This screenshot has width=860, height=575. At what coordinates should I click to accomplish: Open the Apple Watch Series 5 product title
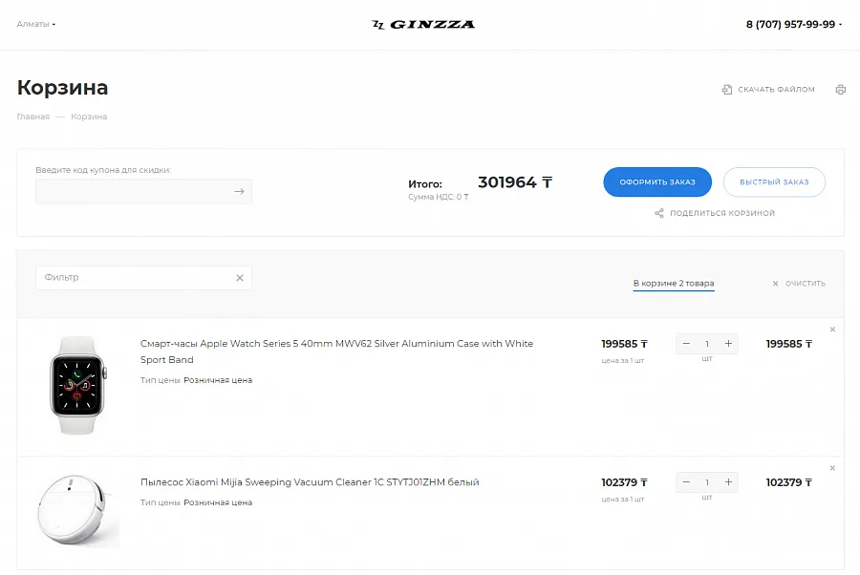pos(336,351)
